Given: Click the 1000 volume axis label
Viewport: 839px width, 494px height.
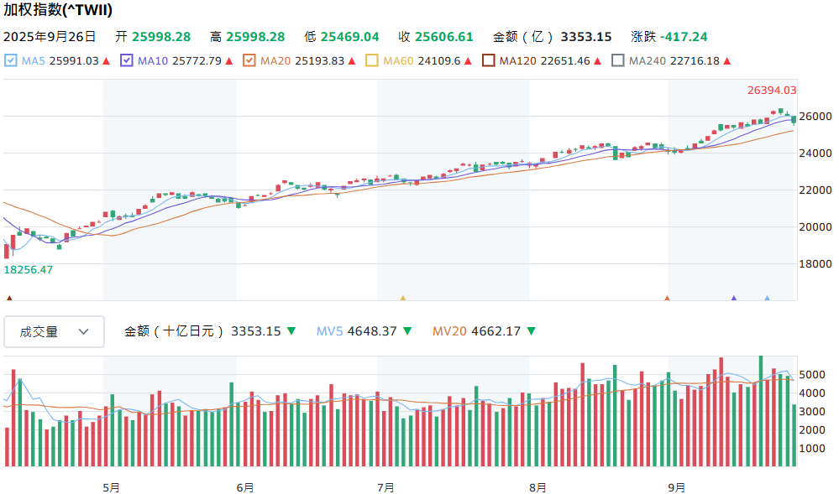Looking at the screenshot, I should coord(812,448).
